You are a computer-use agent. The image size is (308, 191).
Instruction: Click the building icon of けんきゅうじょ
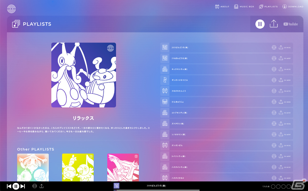pyautogui.click(x=165, y=102)
